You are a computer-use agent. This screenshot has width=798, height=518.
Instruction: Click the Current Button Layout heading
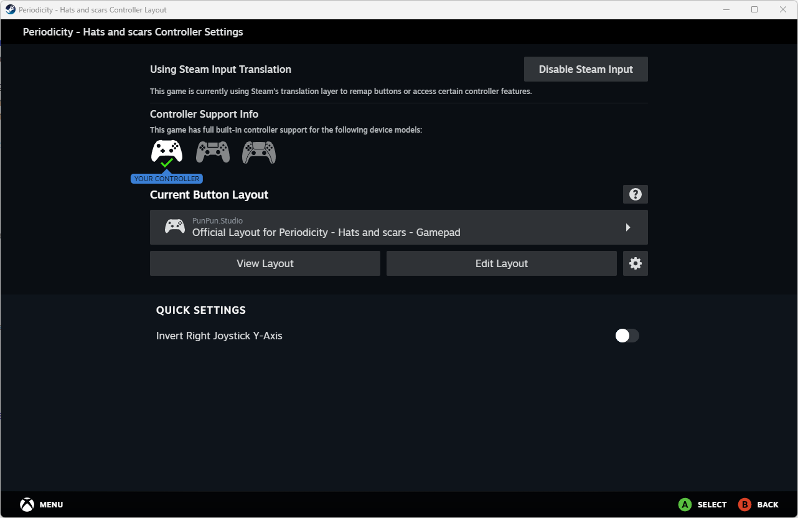[x=209, y=195]
